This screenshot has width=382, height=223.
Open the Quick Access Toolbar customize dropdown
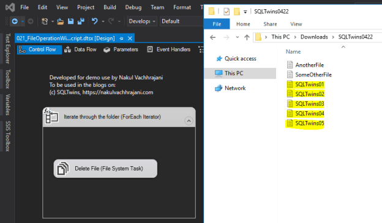click(x=245, y=12)
